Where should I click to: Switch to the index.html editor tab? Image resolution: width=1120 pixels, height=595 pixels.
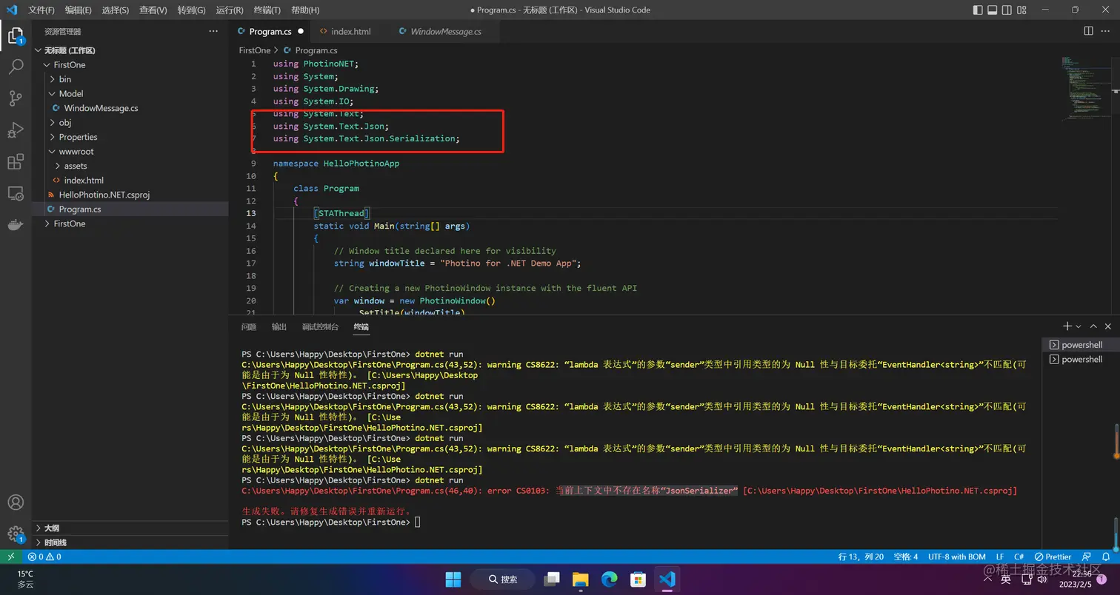point(350,32)
